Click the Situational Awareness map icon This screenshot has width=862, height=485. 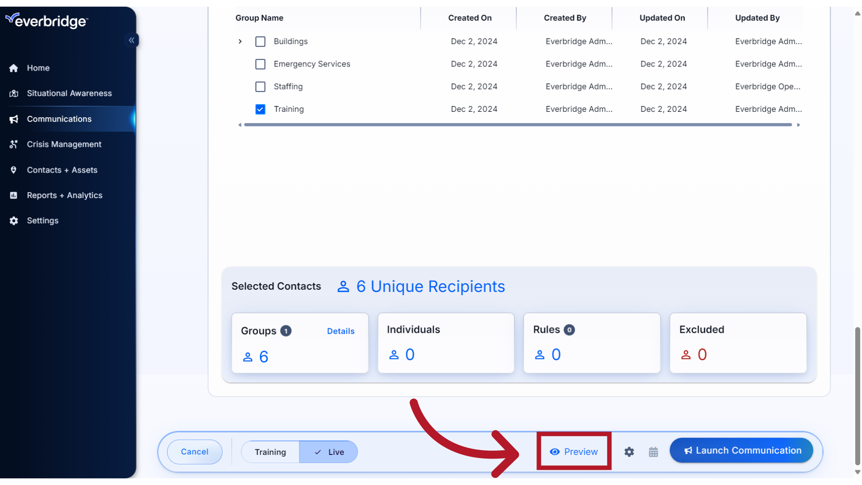(13, 93)
